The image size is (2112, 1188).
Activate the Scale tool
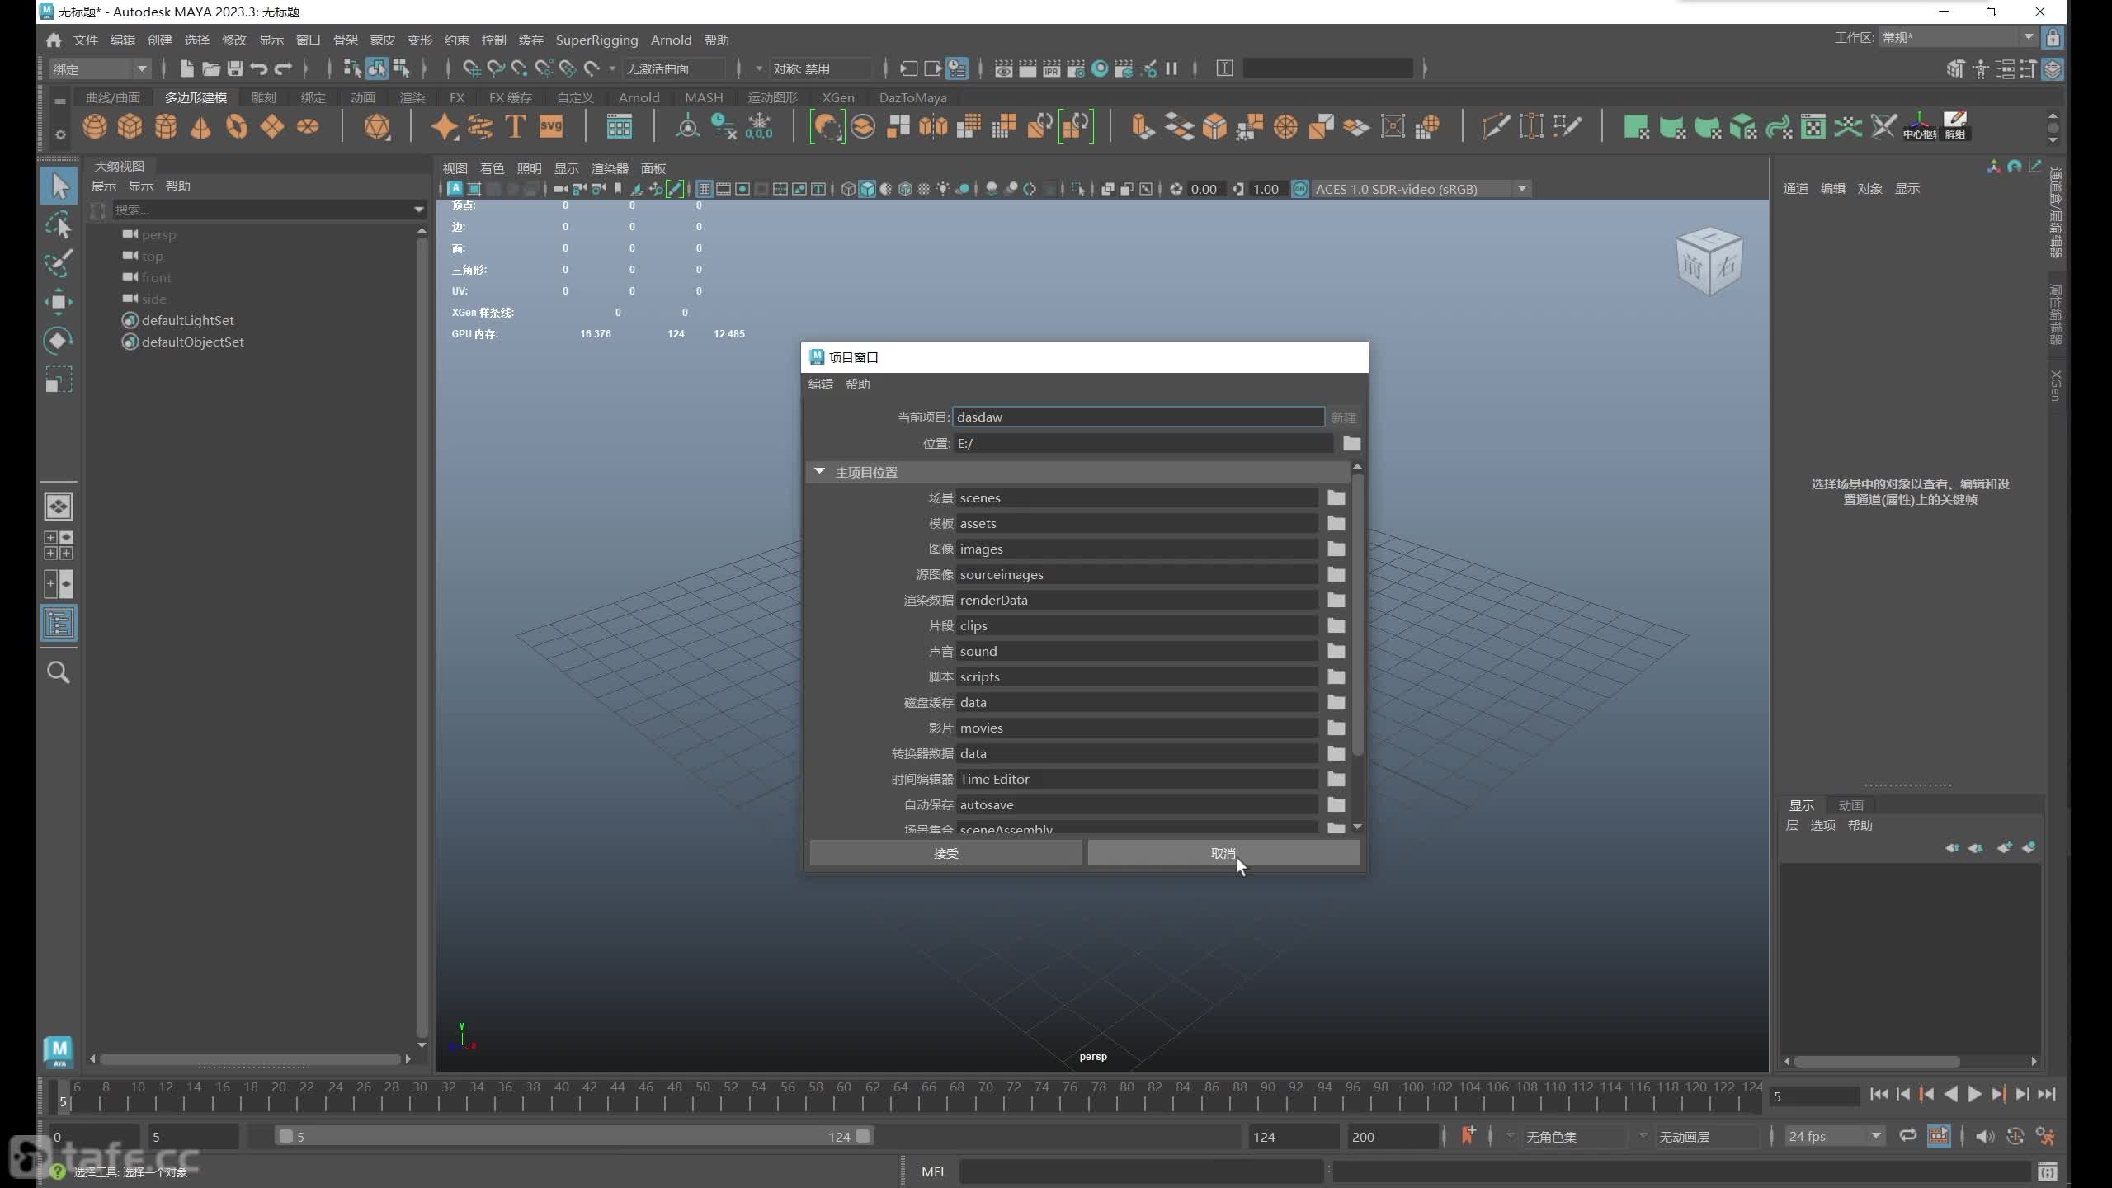59,379
